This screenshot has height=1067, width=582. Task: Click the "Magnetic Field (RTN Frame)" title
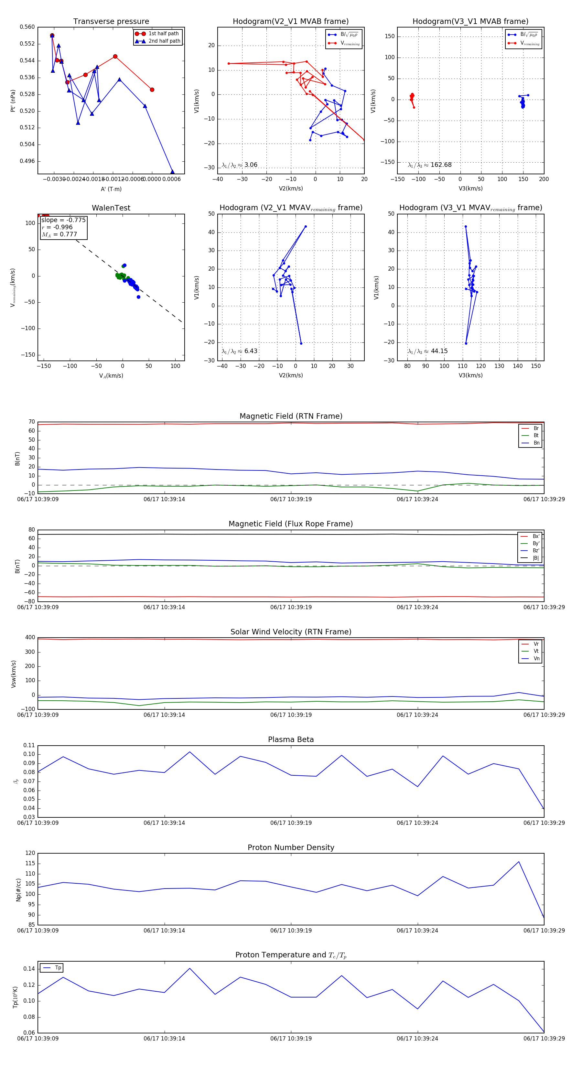click(x=291, y=416)
